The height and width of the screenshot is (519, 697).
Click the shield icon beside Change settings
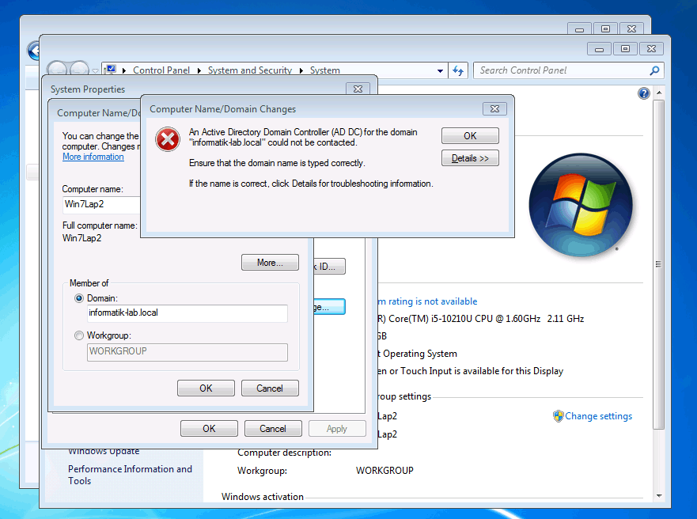pos(558,416)
